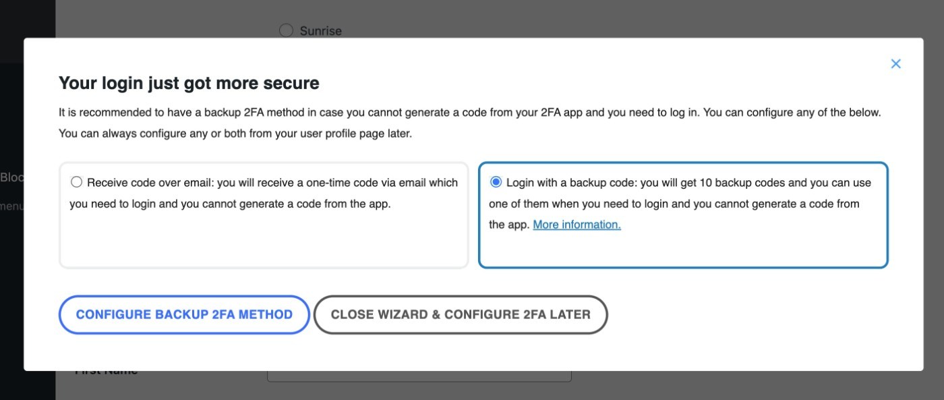Screen dimensions: 944x400
Task: Focus the First Name input field
Action: 419,376
